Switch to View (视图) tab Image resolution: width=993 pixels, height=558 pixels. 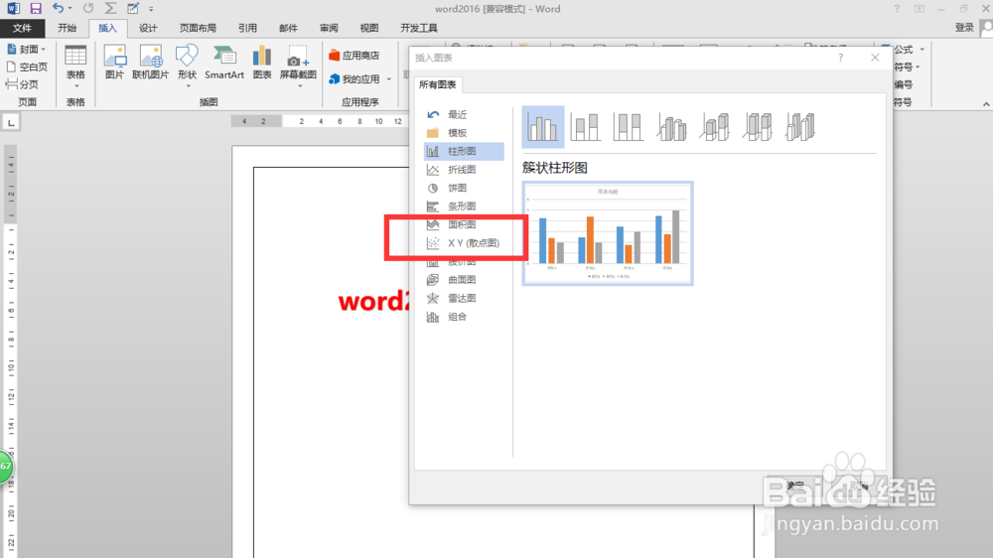pos(369,28)
